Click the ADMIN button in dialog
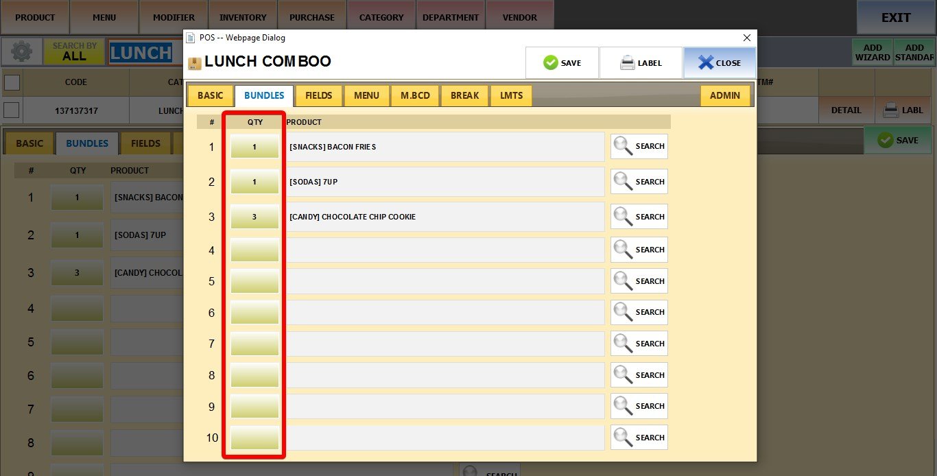The image size is (937, 476). [x=724, y=95]
